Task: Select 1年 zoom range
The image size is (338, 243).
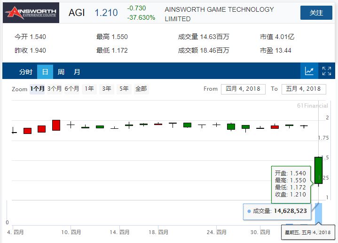Action: click(89, 89)
